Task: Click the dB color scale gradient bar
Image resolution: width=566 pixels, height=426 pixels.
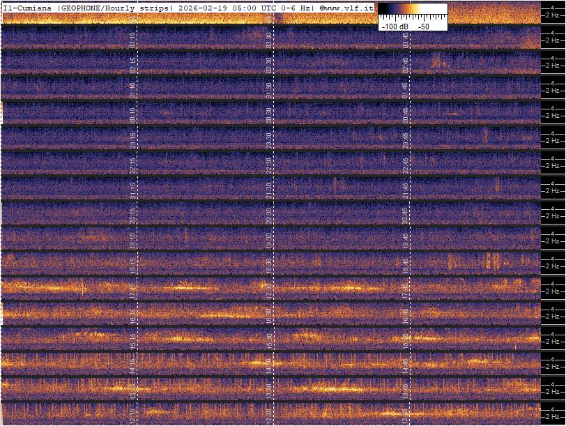Action: tap(413, 10)
